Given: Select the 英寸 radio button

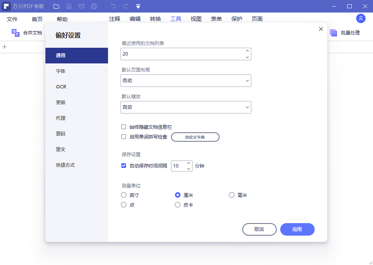Looking at the screenshot, I should (124, 195).
